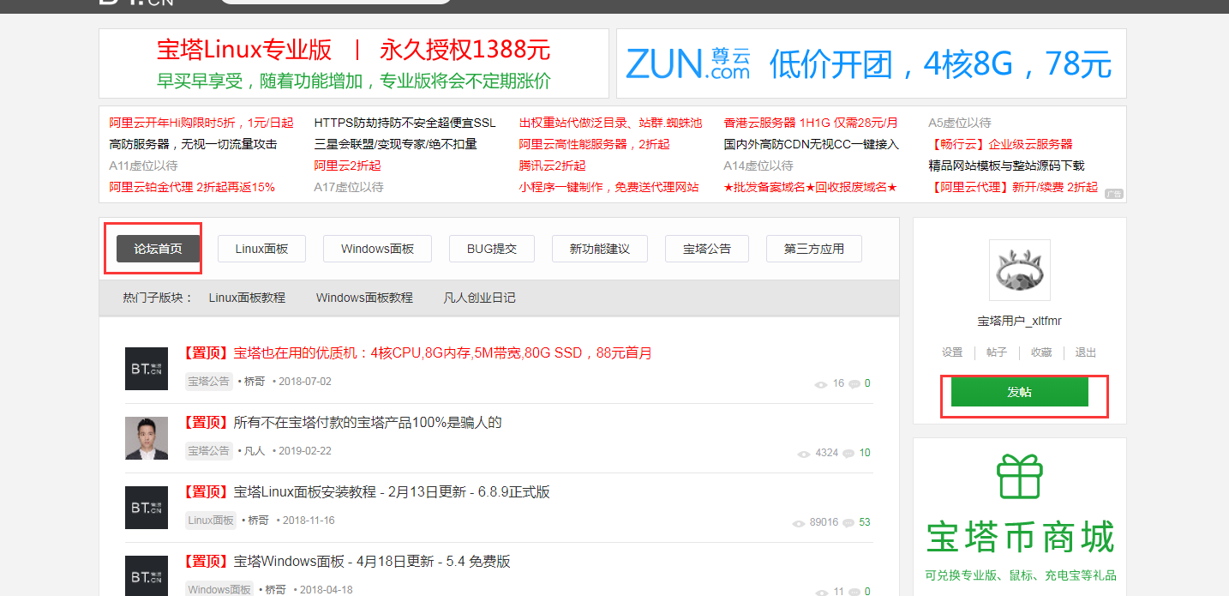Screen dimensions: 1229x596
Task: Open Windows面板教程 sub-forum link
Action: tap(364, 298)
